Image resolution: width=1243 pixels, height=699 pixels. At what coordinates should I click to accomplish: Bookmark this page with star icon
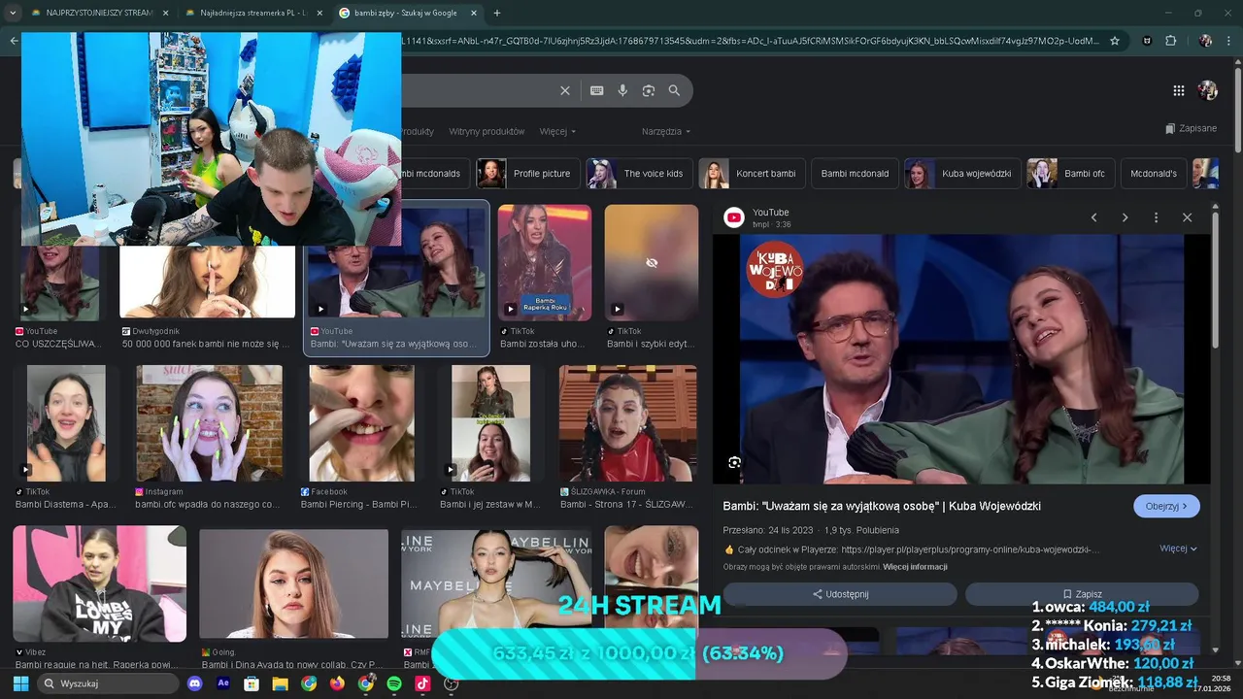(x=1115, y=41)
